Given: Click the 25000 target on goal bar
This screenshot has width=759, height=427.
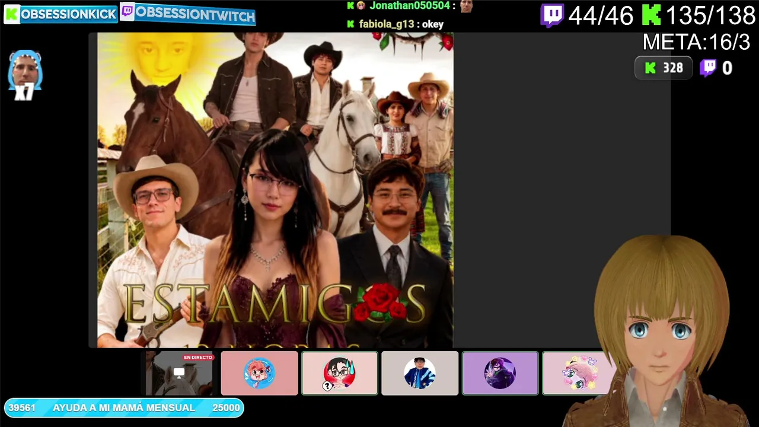Looking at the screenshot, I should (226, 408).
